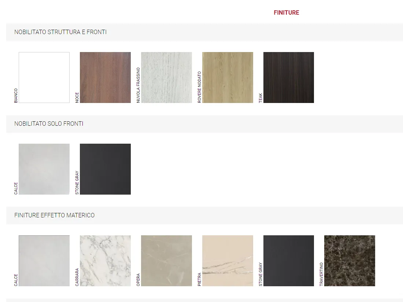Select the Bianco white swatch
Viewport: 403px width, 302px height.
click(x=44, y=77)
